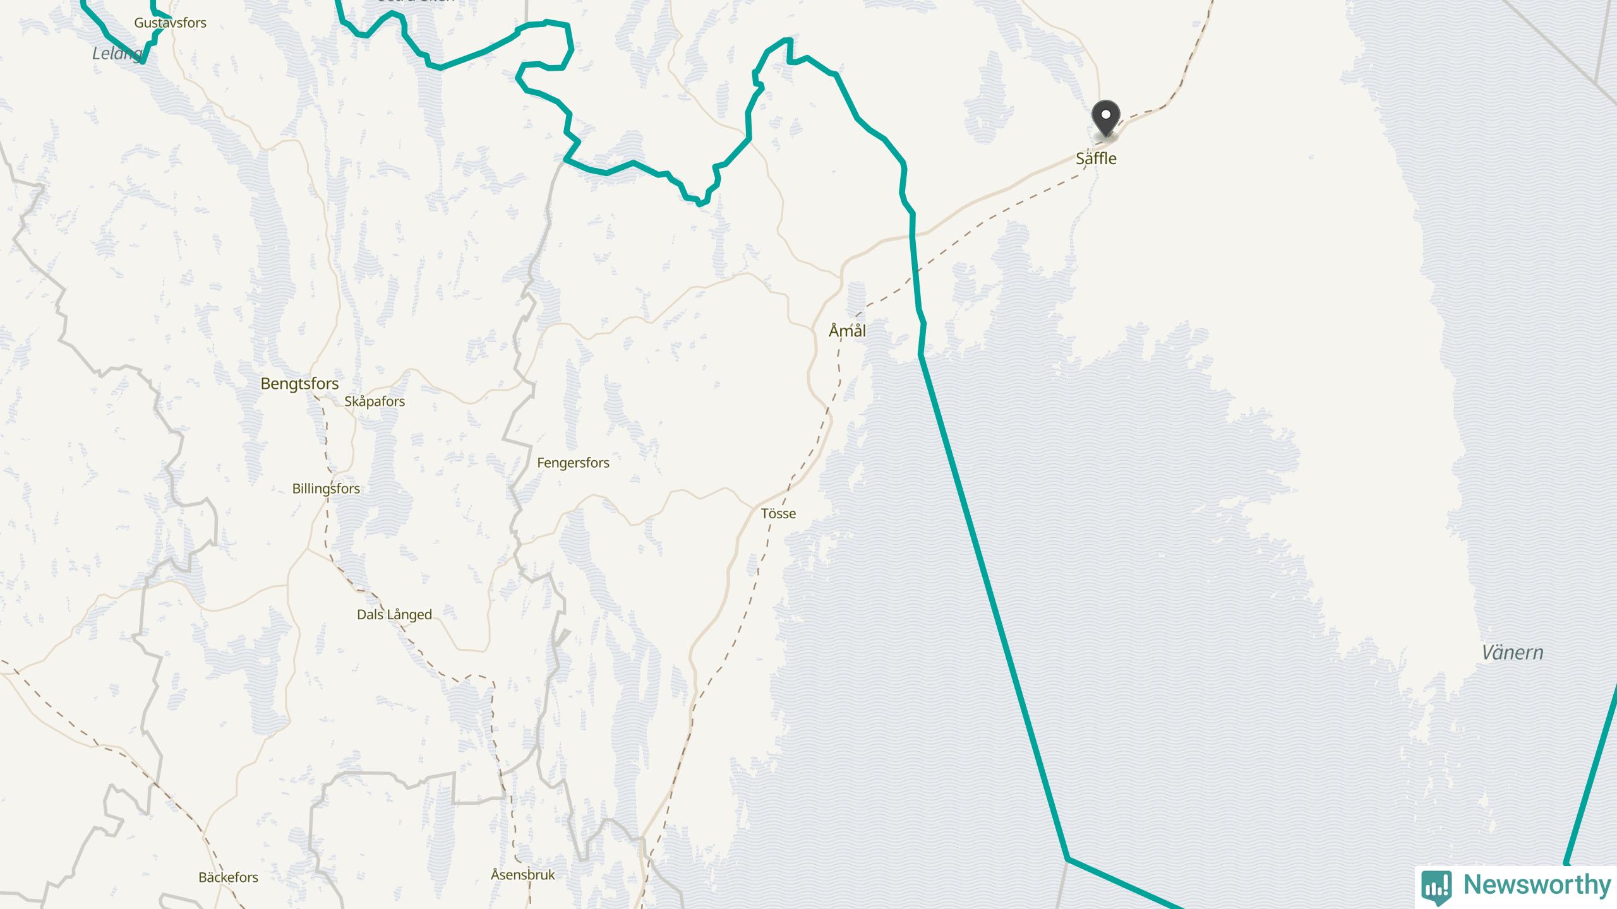Select the Gustavsfors place label

170,23
